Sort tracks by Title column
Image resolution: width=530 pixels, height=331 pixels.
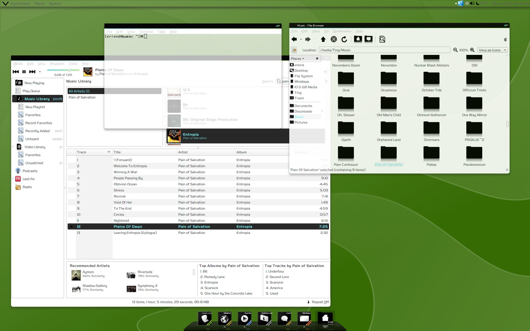[145, 152]
